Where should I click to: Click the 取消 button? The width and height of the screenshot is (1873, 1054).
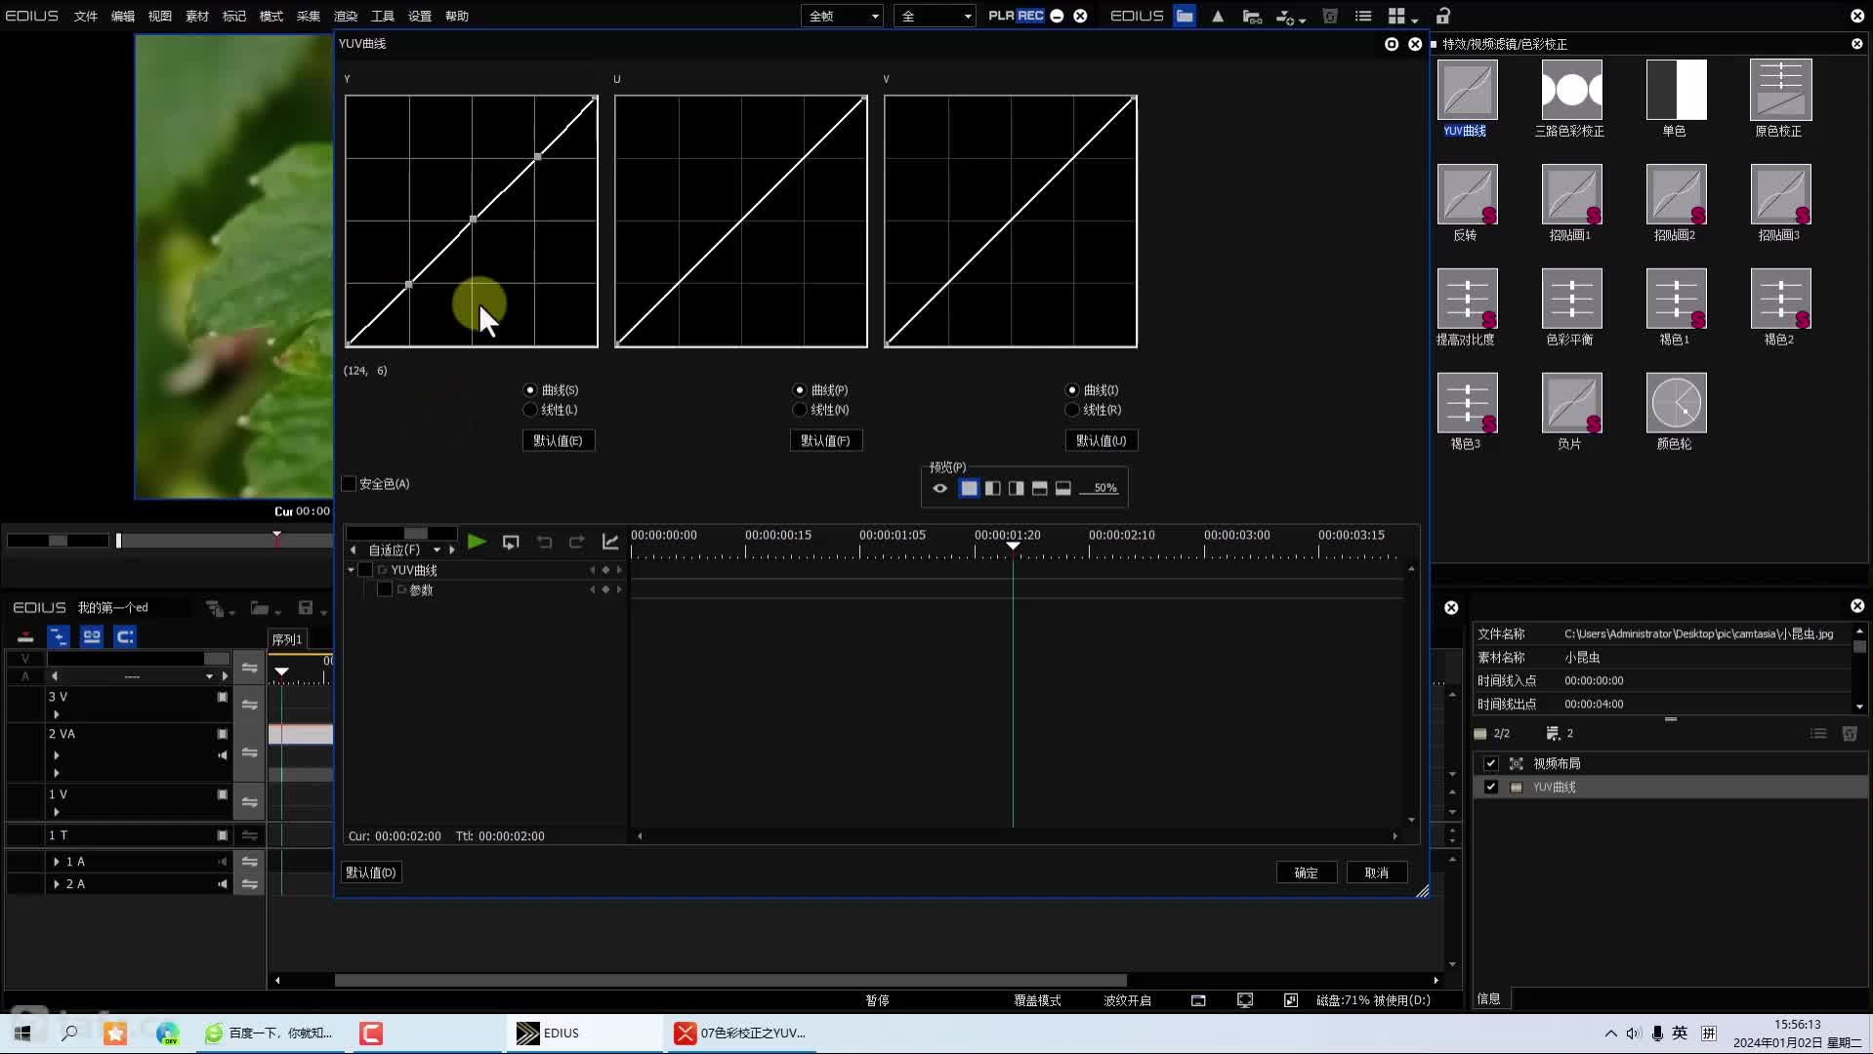pos(1377,872)
